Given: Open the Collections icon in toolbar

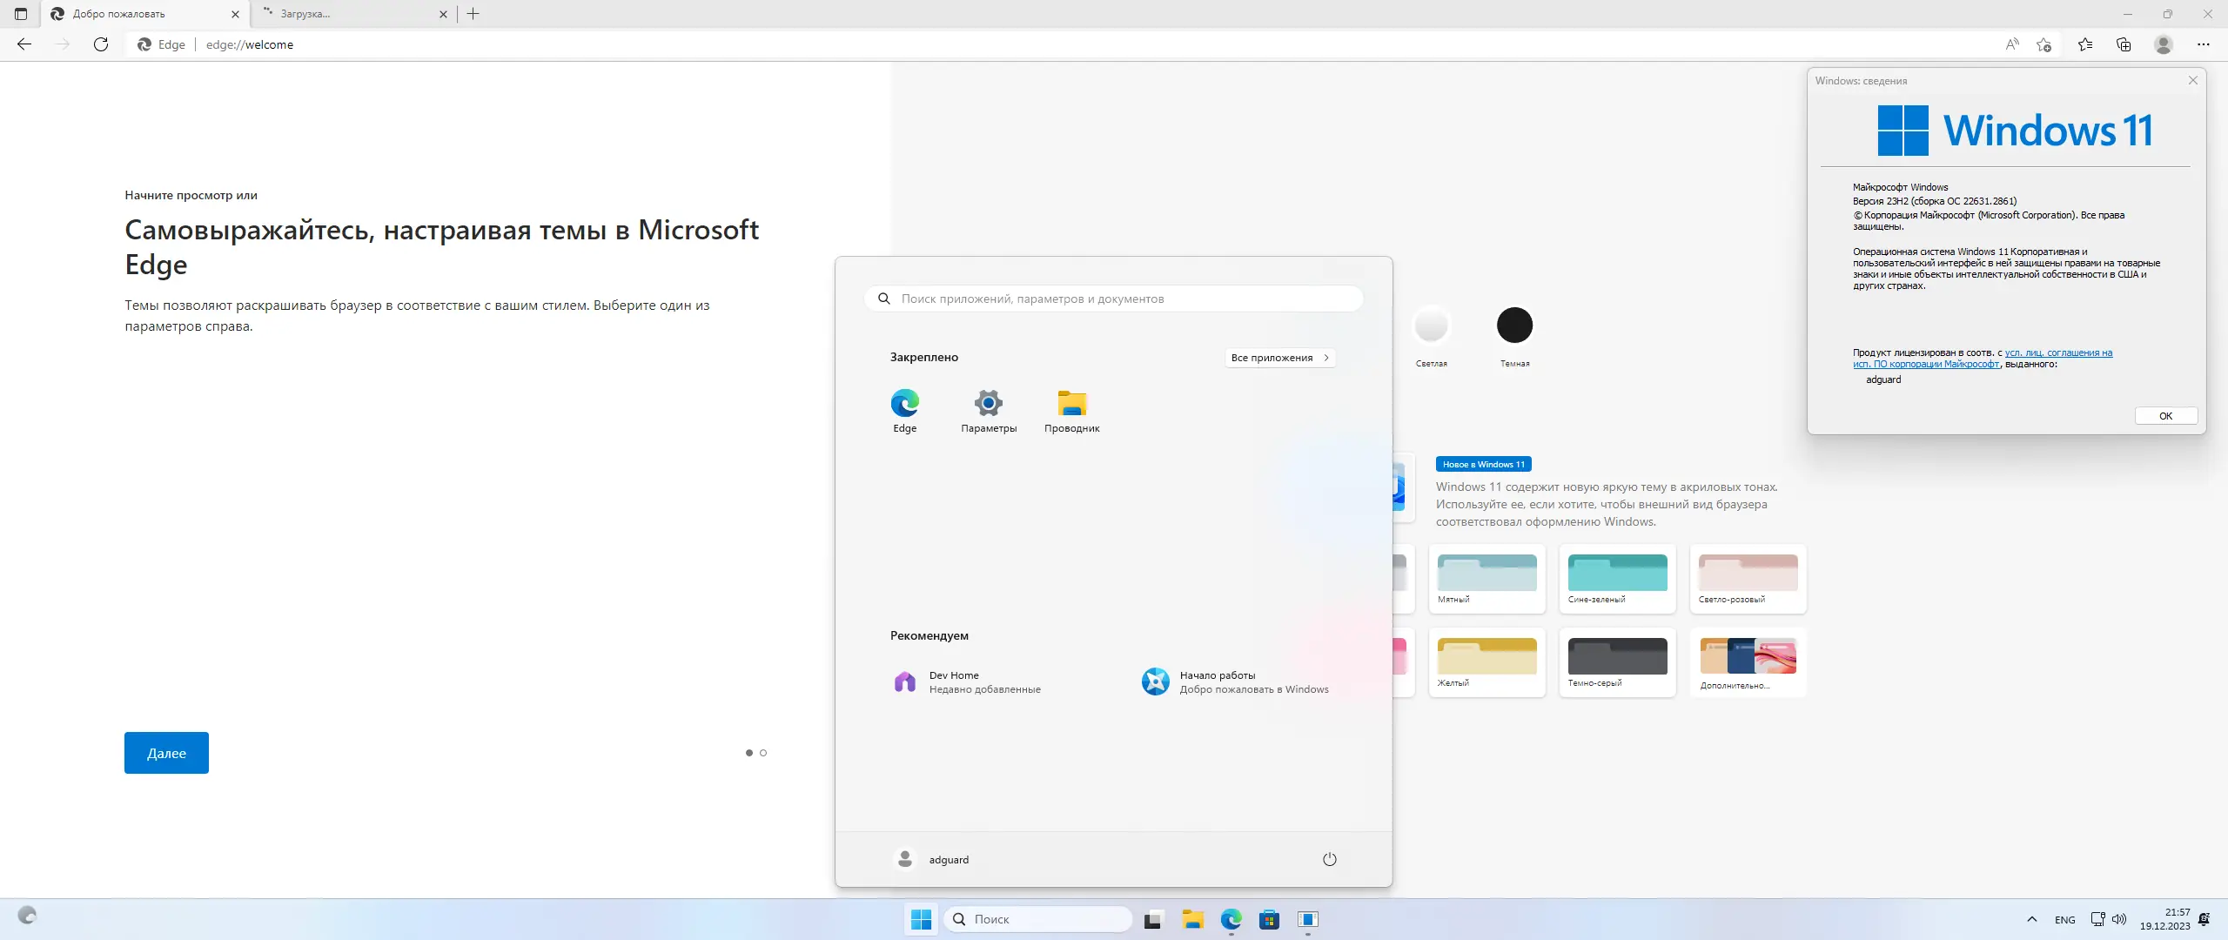Looking at the screenshot, I should click(2124, 44).
